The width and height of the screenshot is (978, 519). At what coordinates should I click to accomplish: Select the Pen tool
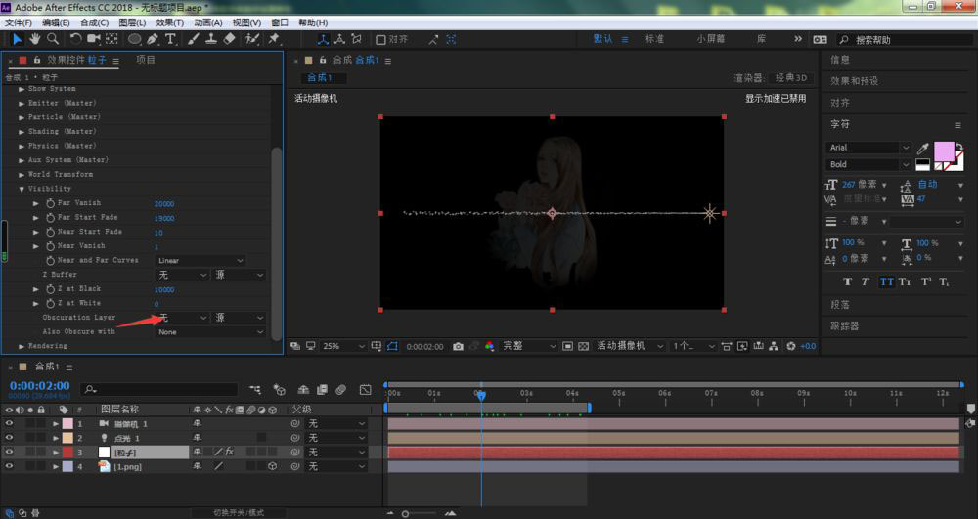(153, 39)
